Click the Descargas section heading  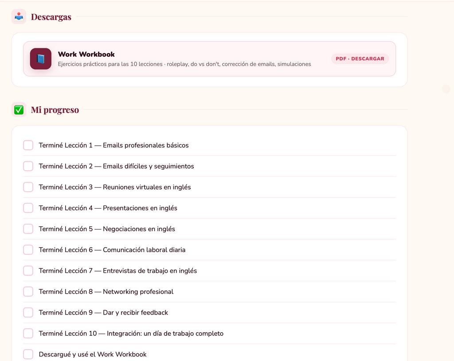point(51,17)
